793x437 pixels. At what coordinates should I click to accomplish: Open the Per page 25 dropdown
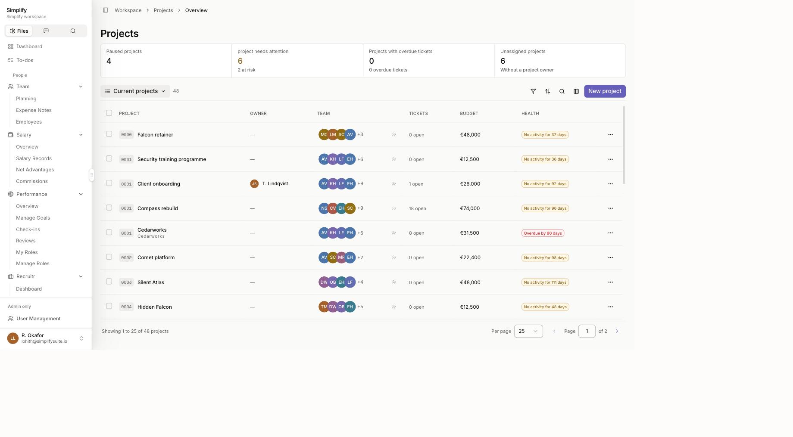[x=528, y=331]
